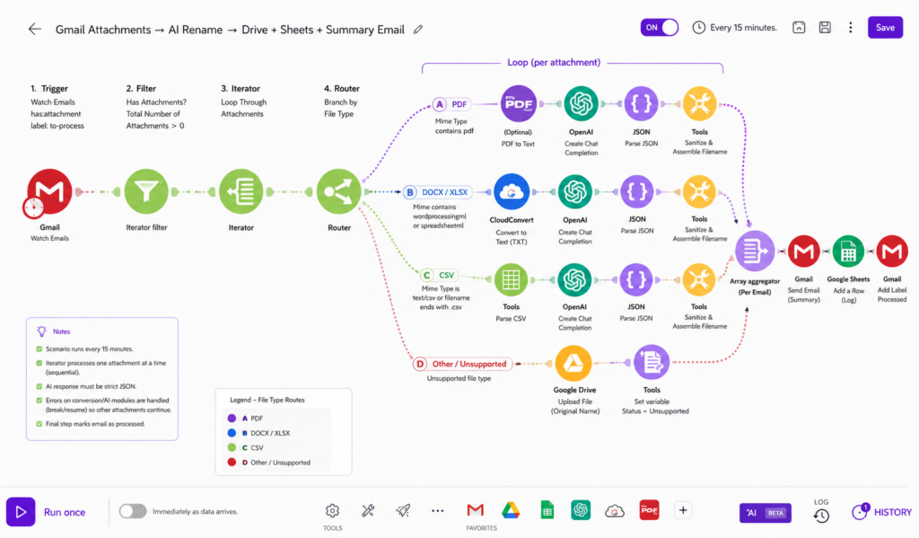Open the Every 15 minutes schedule setting
Image resolution: width=919 pixels, height=538 pixels.
734,28
